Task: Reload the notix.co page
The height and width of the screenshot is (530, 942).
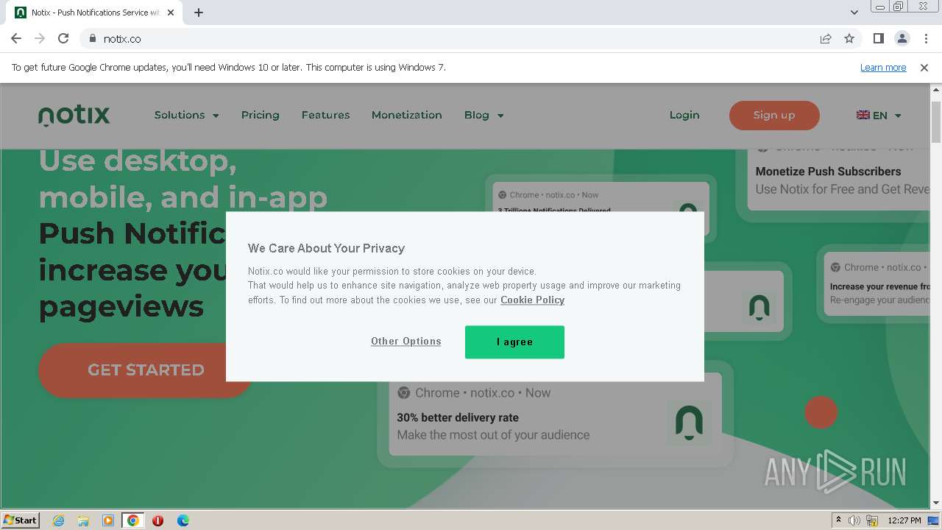Action: [63, 38]
